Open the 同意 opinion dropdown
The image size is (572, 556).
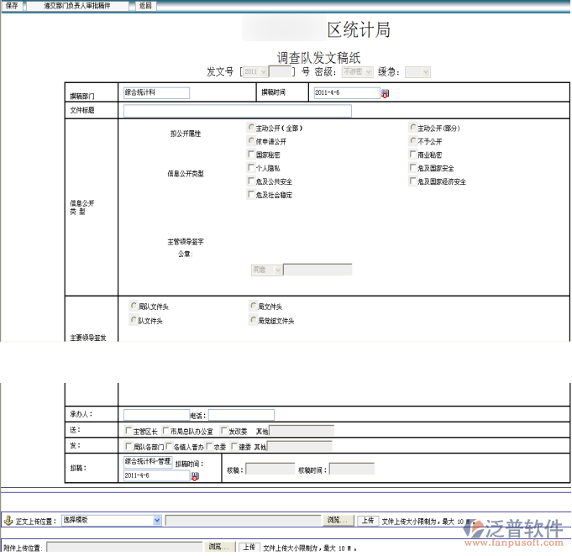tap(266, 270)
